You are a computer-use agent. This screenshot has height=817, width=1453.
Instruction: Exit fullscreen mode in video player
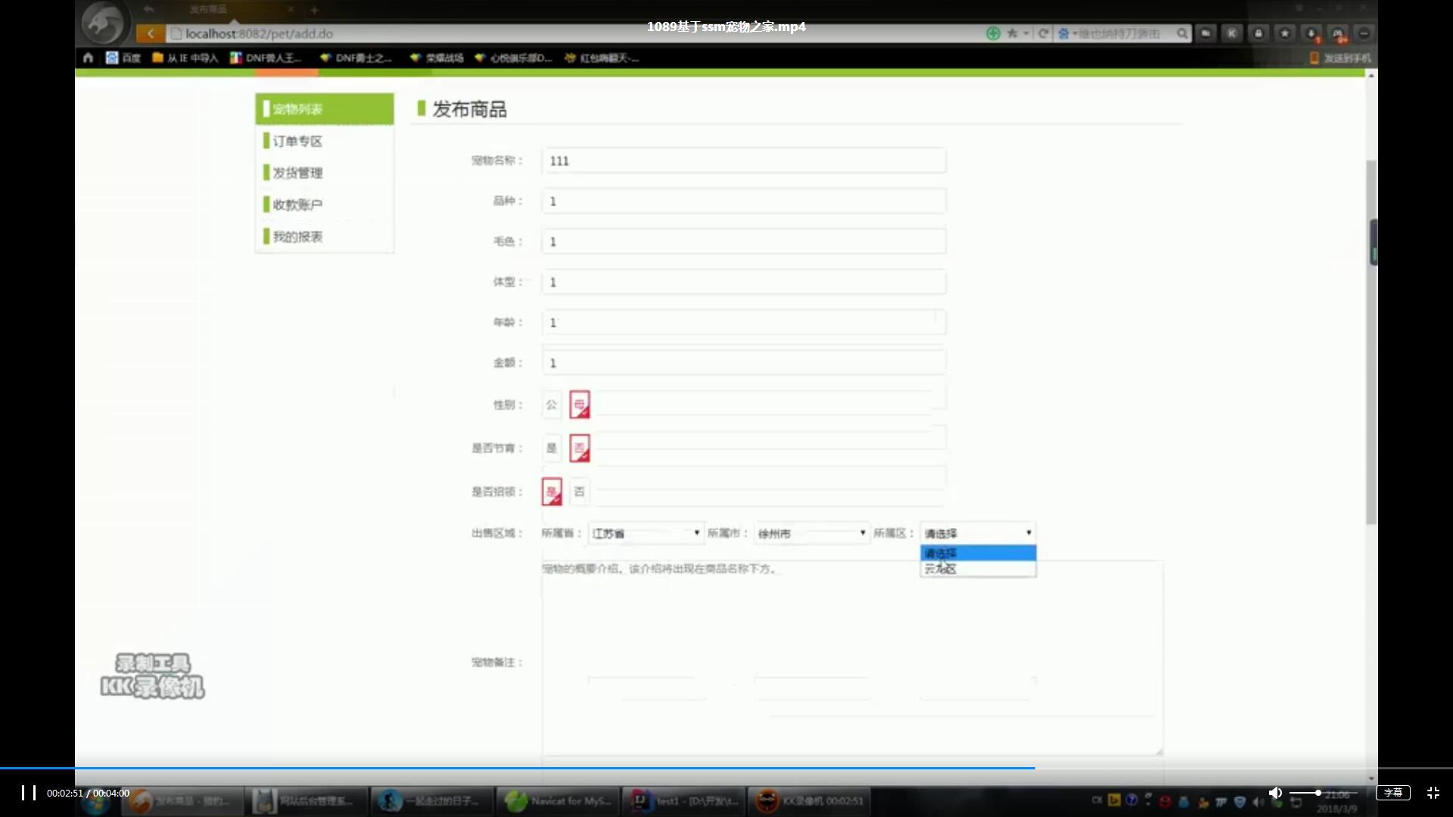coord(1433,793)
